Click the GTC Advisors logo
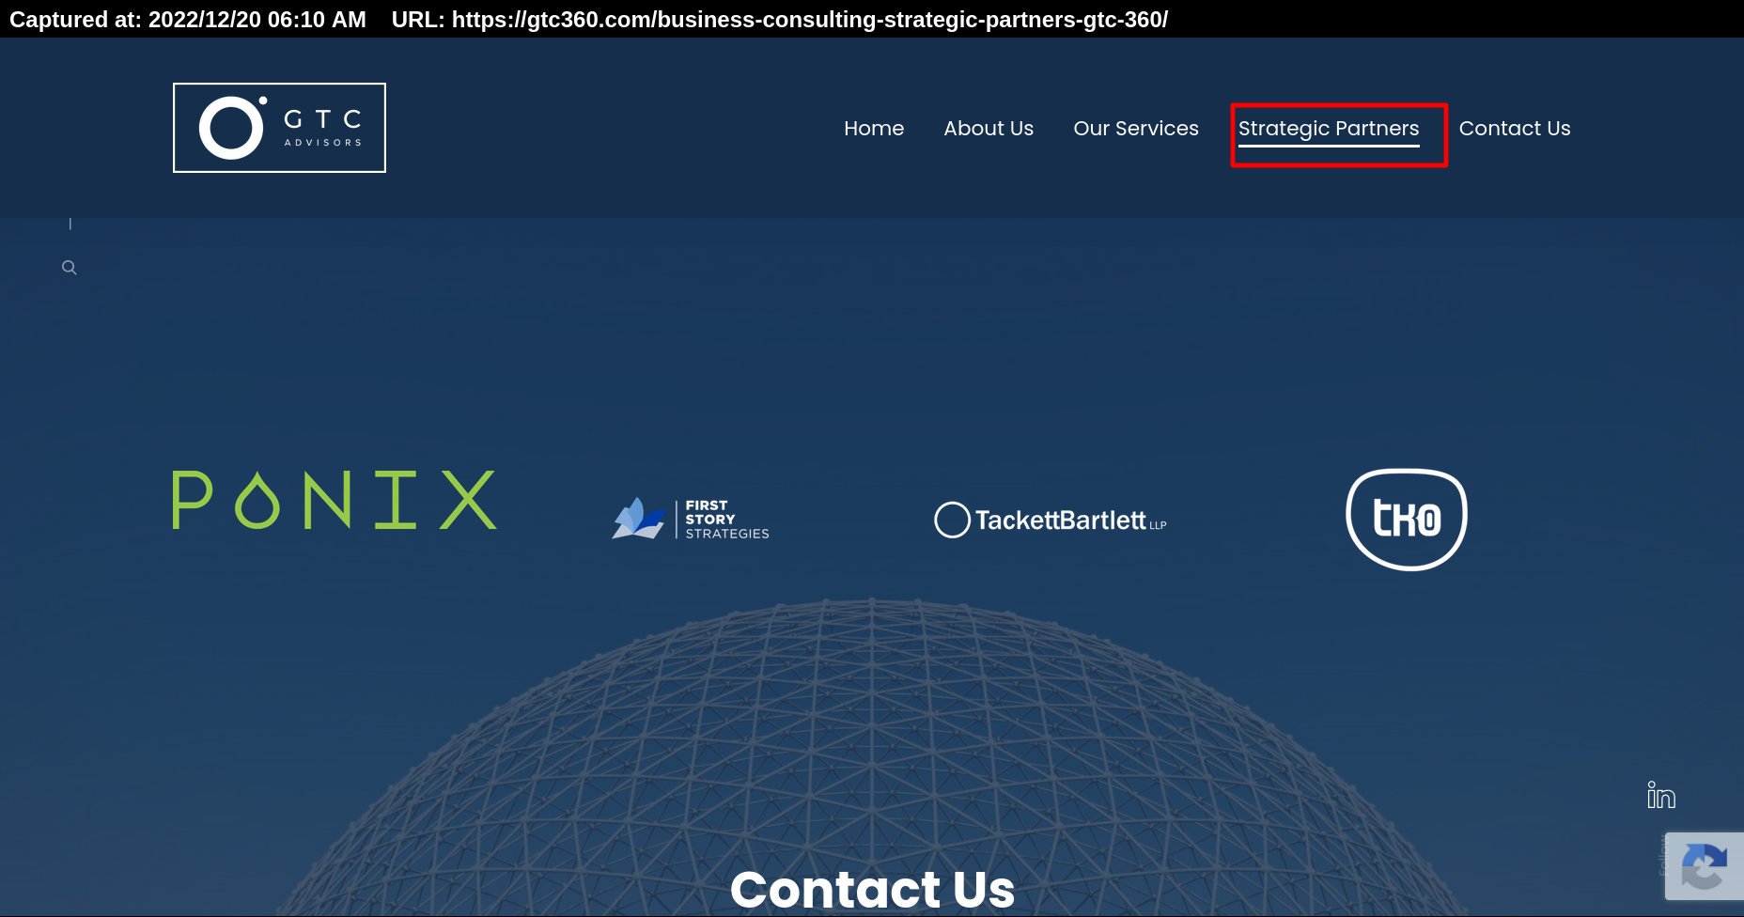The height and width of the screenshot is (917, 1744). 279,128
